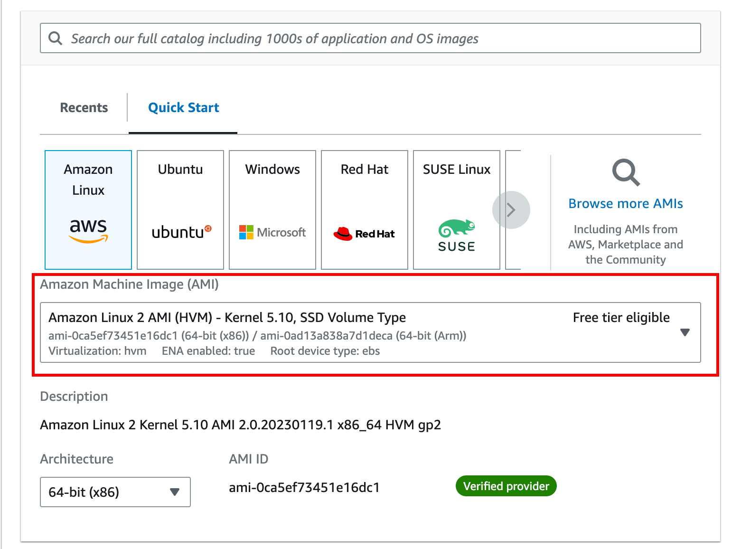This screenshot has width=732, height=549.
Task: Click the Architecture label
Action: pyautogui.click(x=76, y=459)
